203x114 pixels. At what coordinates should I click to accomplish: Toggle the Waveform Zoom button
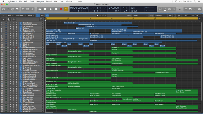pyautogui.click(x=170, y=15)
